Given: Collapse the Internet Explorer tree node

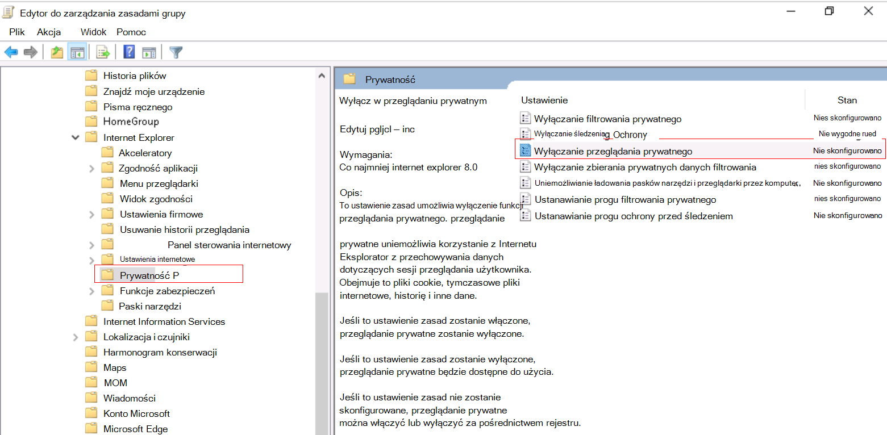Looking at the screenshot, I should tap(76, 137).
